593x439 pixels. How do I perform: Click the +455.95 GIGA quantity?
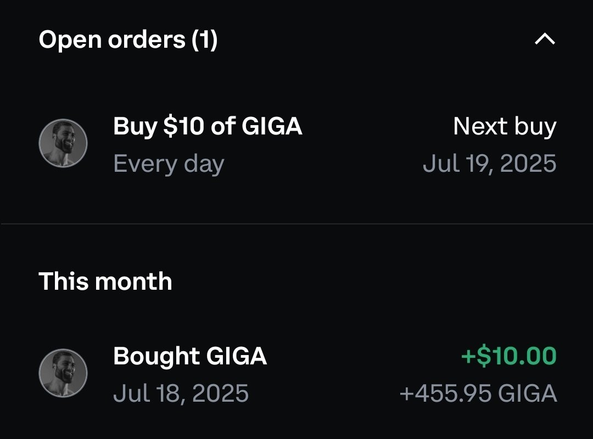[478, 393]
